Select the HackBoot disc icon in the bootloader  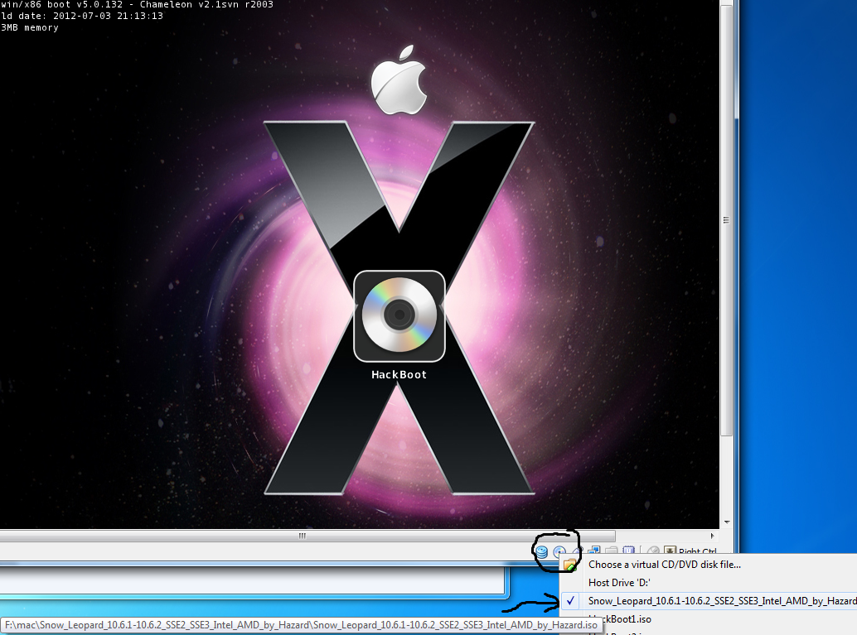point(399,315)
